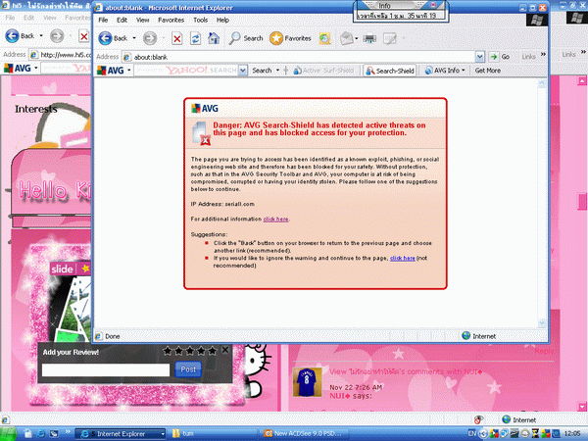Refresh the about:blank page
This screenshot has height=441, width=588.
[195, 38]
